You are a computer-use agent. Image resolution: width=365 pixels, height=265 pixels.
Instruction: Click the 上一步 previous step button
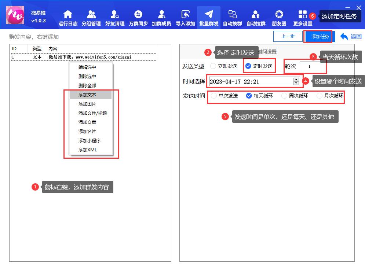(x=288, y=37)
